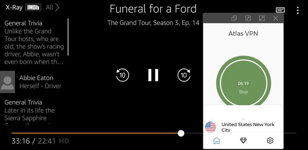Open the trivia about racing driver Abbie
This screenshot has width=308, height=150.
click(x=34, y=42)
